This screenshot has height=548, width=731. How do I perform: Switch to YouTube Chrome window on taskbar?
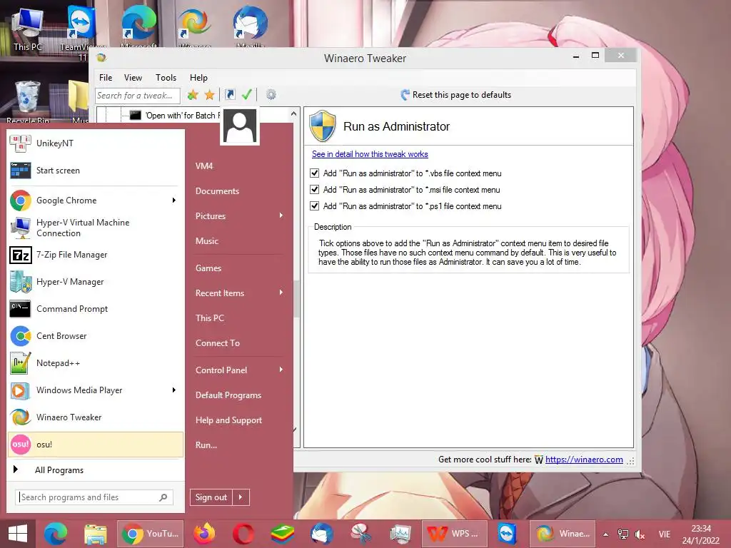point(150,534)
